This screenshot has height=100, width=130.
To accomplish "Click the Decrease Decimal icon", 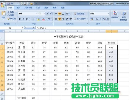I will (108, 19).
